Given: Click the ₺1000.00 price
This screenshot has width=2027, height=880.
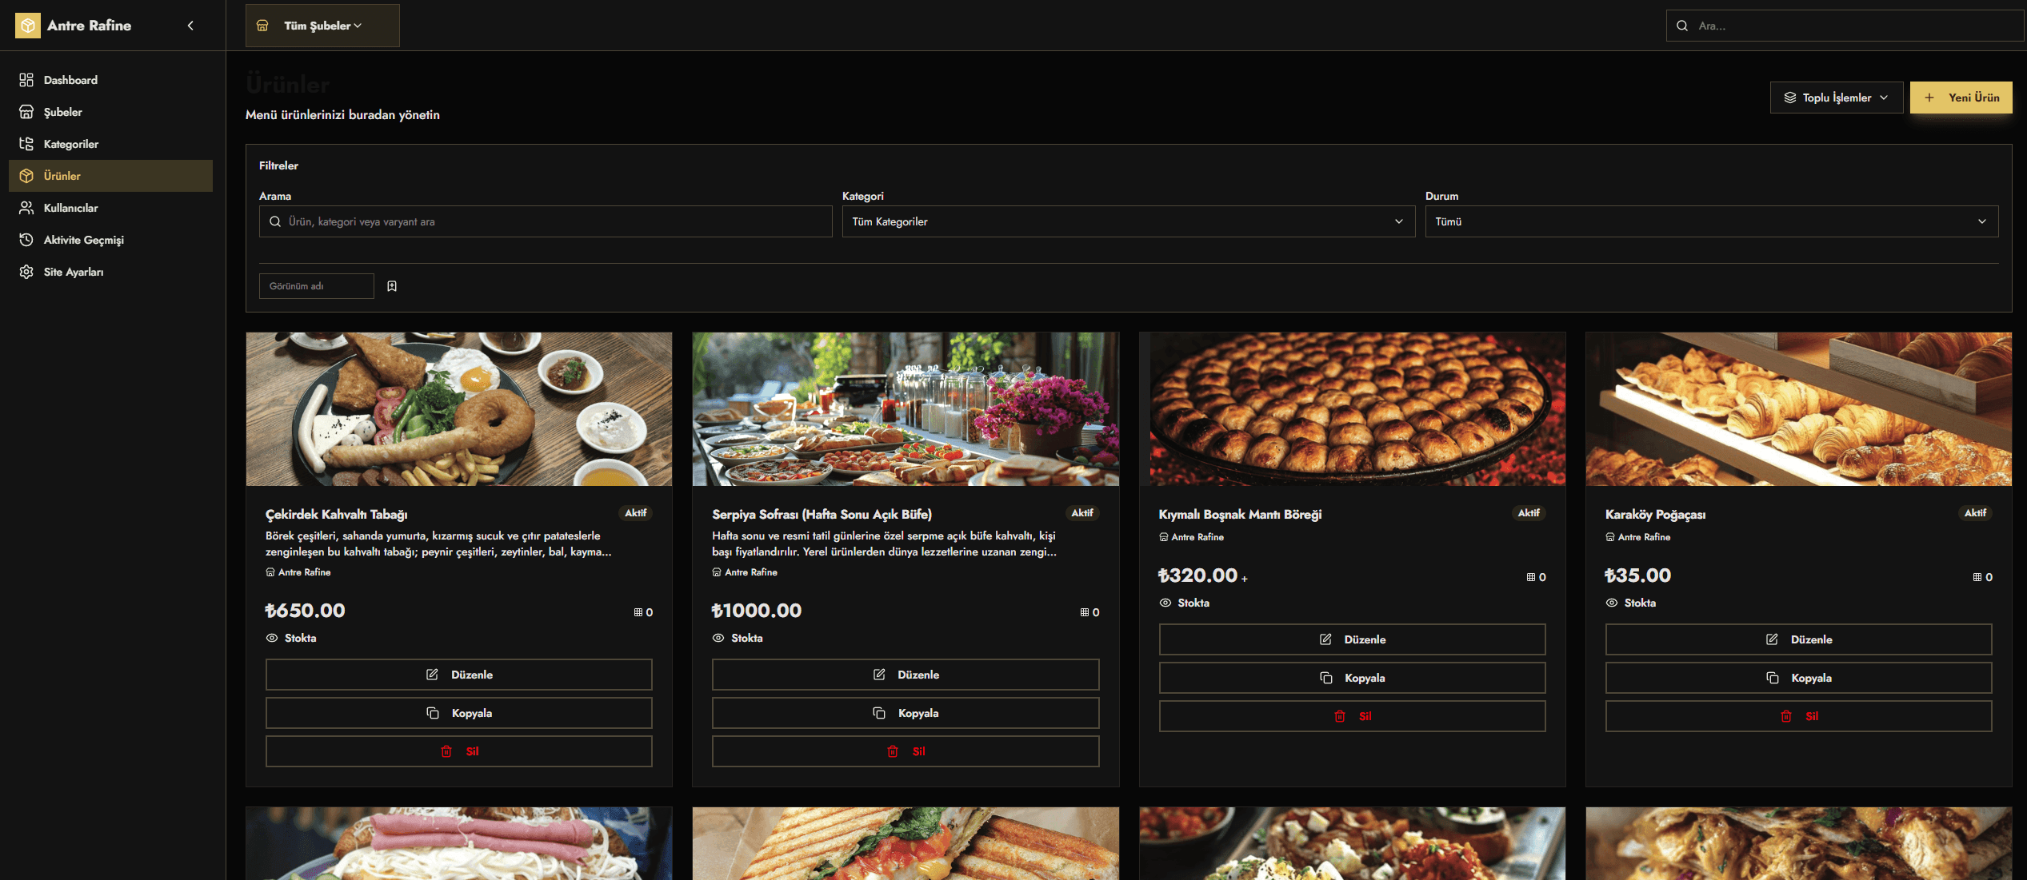Looking at the screenshot, I should [x=757, y=611].
